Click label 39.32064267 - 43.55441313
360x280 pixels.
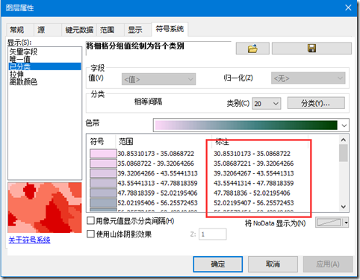click(x=253, y=173)
